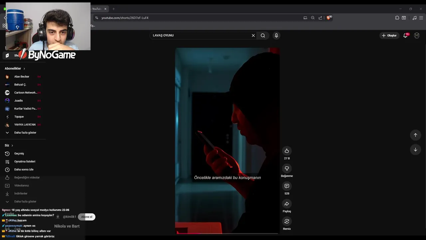This screenshot has height=240, width=426.
Task: Open the Paylaş share button
Action: (287, 204)
